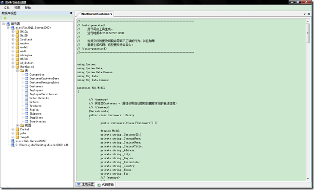Expand the nbjlstest database node

13,63
